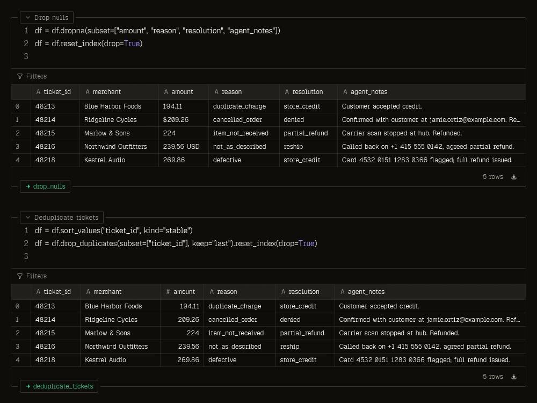Viewport: 537px width, 403px height.
Task: Click the drop_nulls output variable tag
Action: click(x=45, y=186)
